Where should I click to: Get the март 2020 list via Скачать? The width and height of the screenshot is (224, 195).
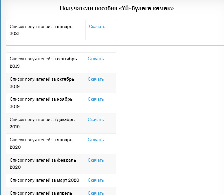(96, 180)
